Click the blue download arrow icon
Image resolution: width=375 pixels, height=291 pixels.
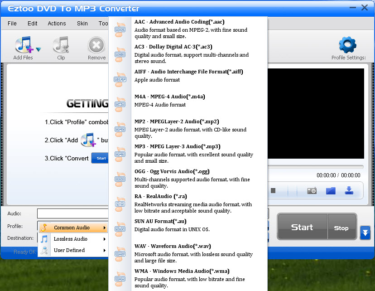pyautogui.click(x=349, y=190)
